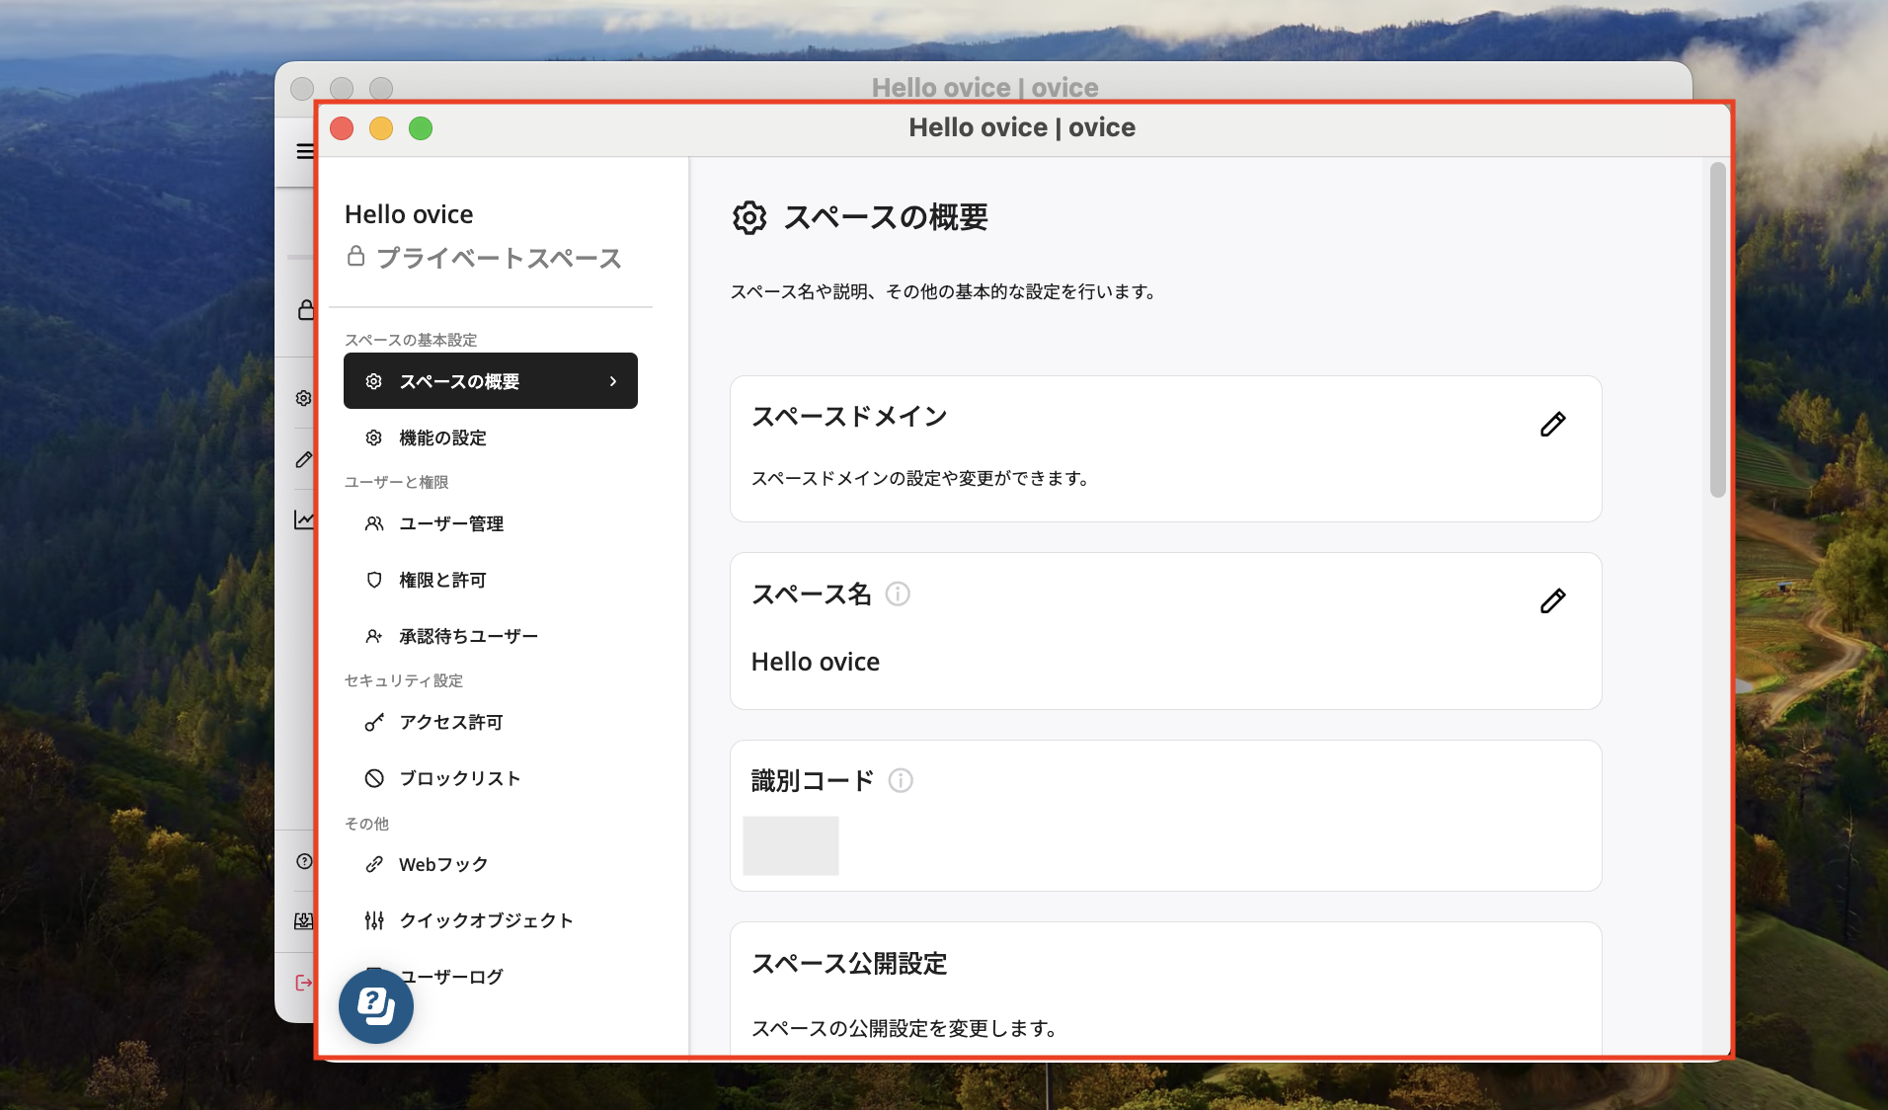Click the download tray icon in back window
The image size is (1888, 1110).
[304, 920]
